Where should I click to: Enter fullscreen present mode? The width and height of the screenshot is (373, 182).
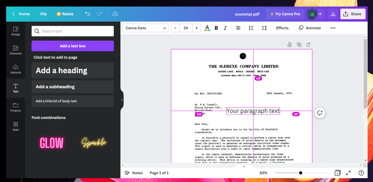348,173
